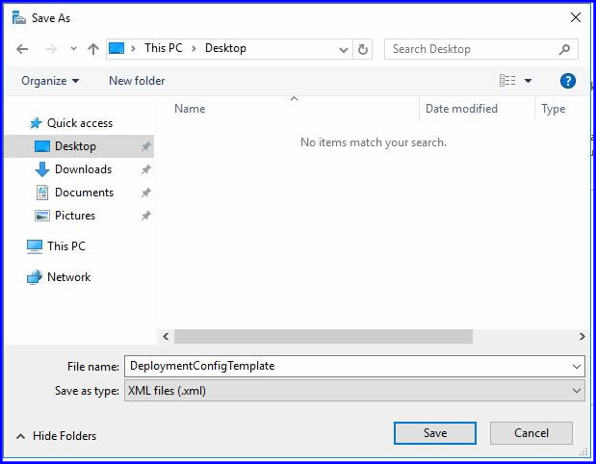Click the search magnifier icon
Viewport: 596px width, 464px height.
pos(565,49)
